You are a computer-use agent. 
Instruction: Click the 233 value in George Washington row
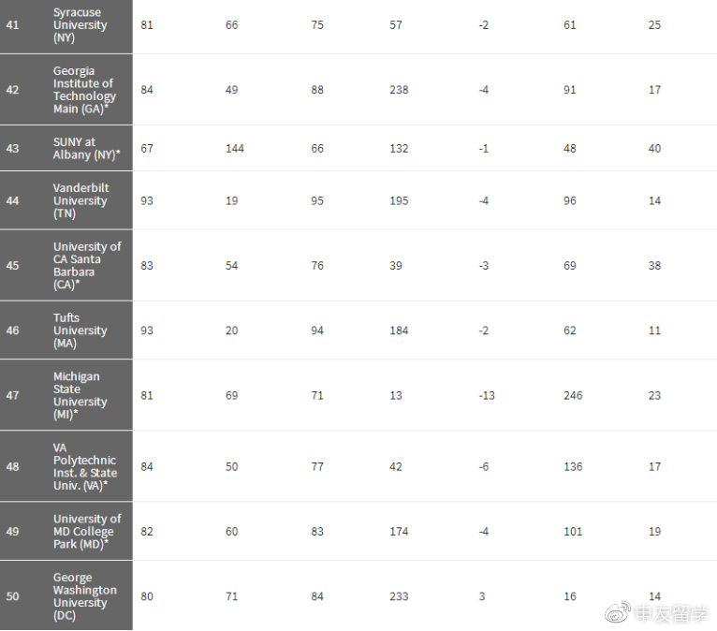tap(399, 596)
